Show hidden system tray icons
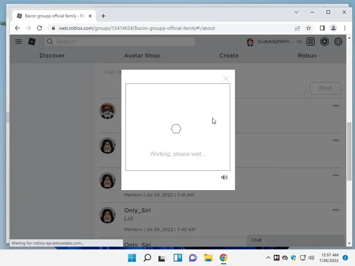 tap(268, 258)
